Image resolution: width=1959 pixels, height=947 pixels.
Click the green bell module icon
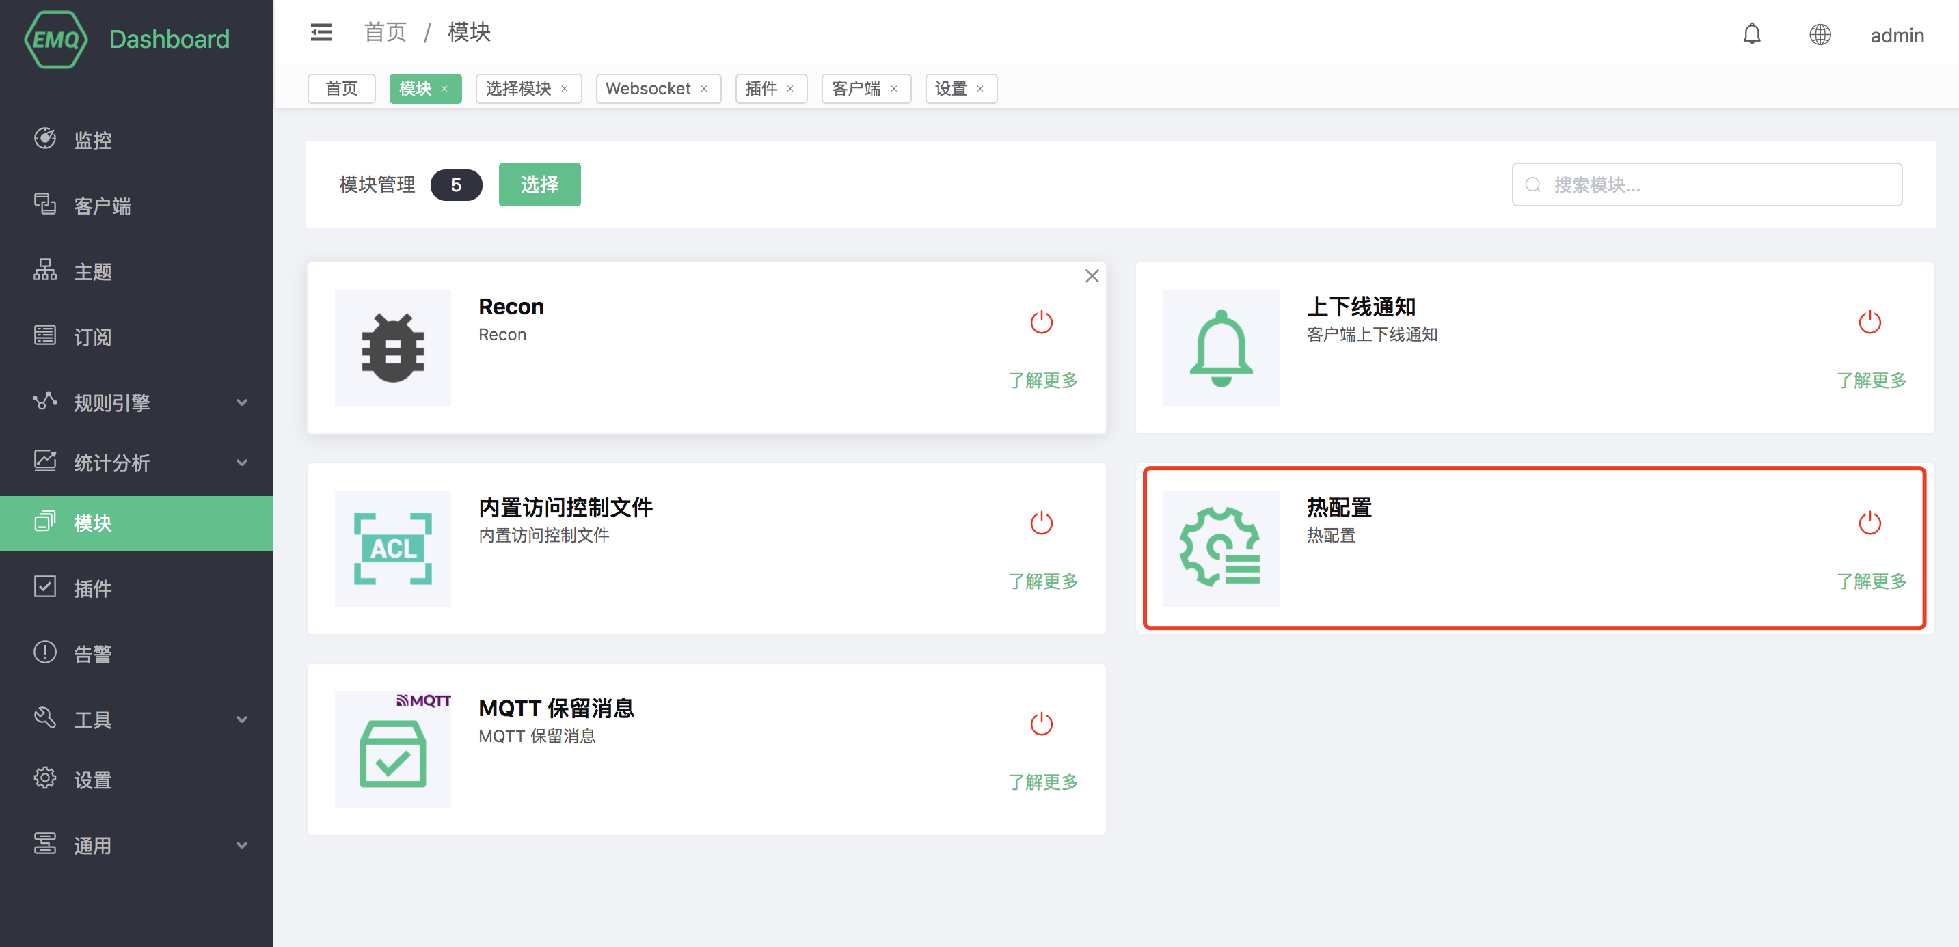click(x=1220, y=347)
